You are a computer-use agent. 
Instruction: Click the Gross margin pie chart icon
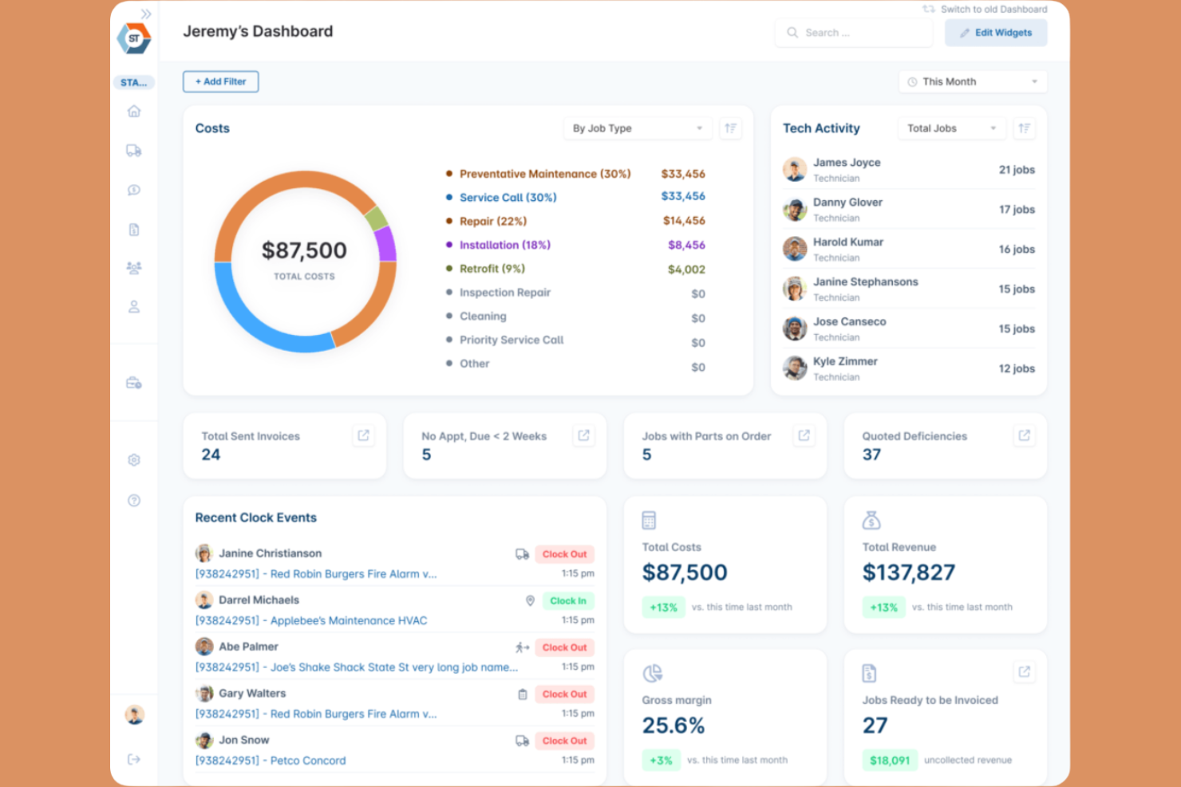(x=653, y=674)
